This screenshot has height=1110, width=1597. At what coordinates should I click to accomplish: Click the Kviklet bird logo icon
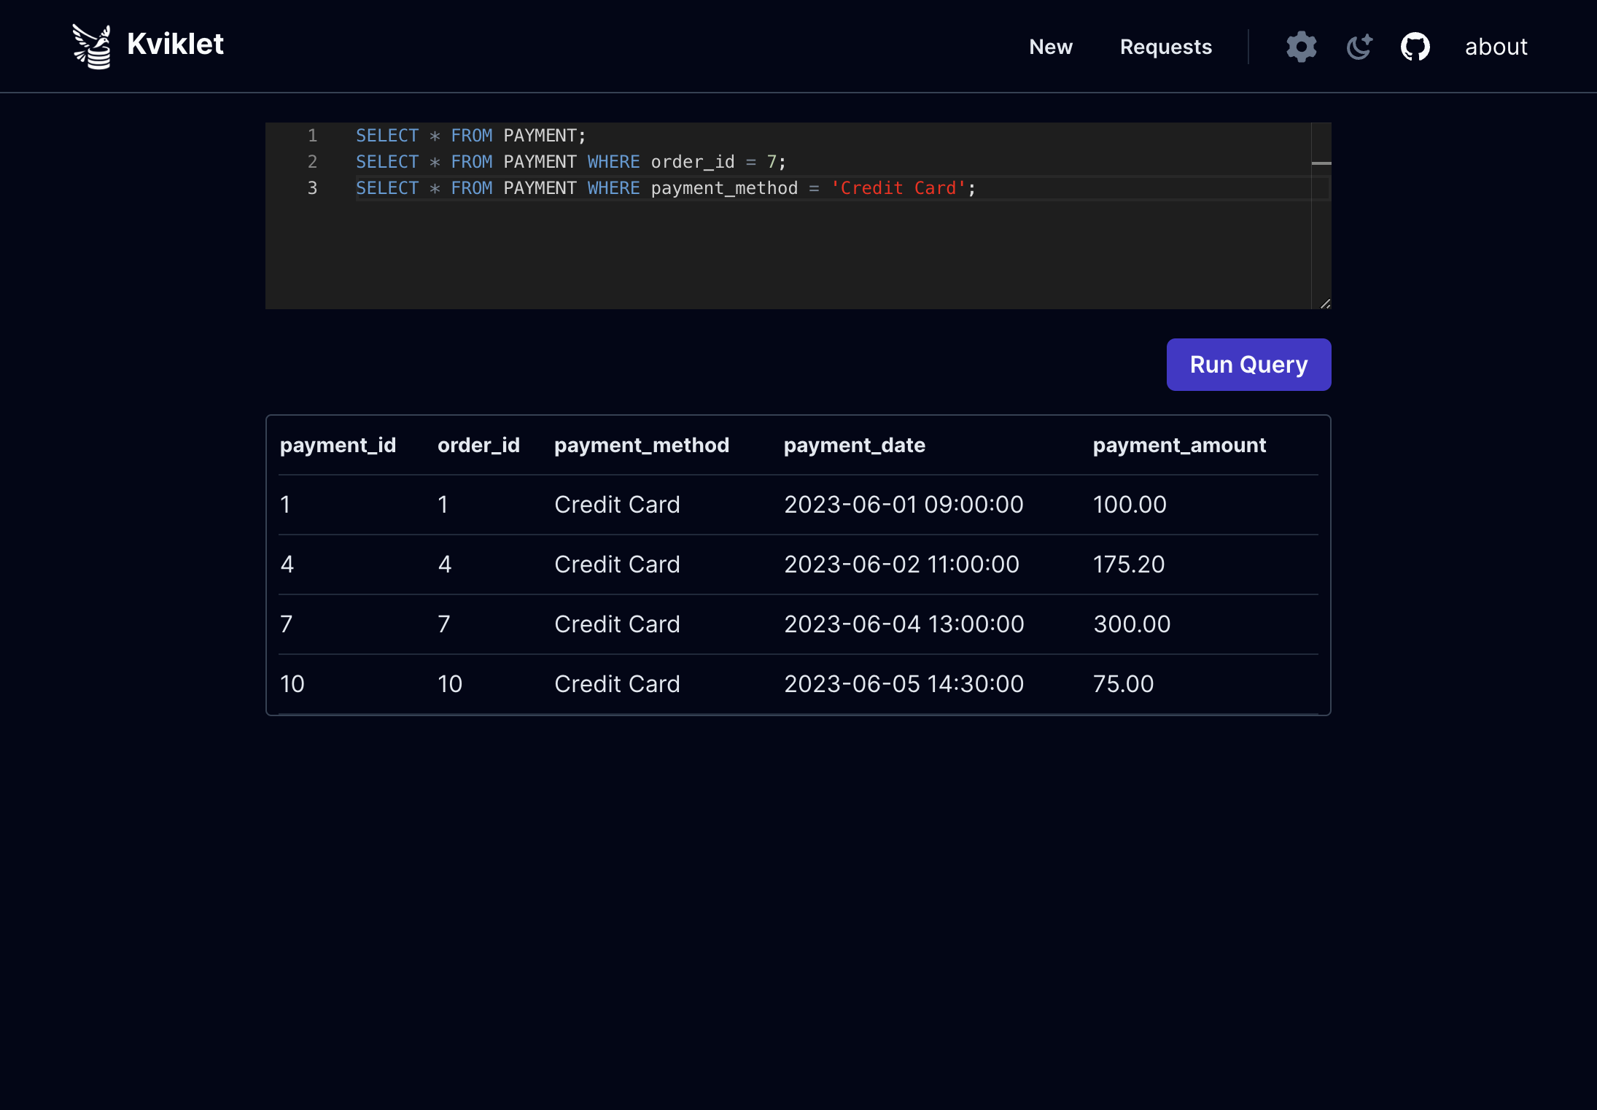click(92, 46)
